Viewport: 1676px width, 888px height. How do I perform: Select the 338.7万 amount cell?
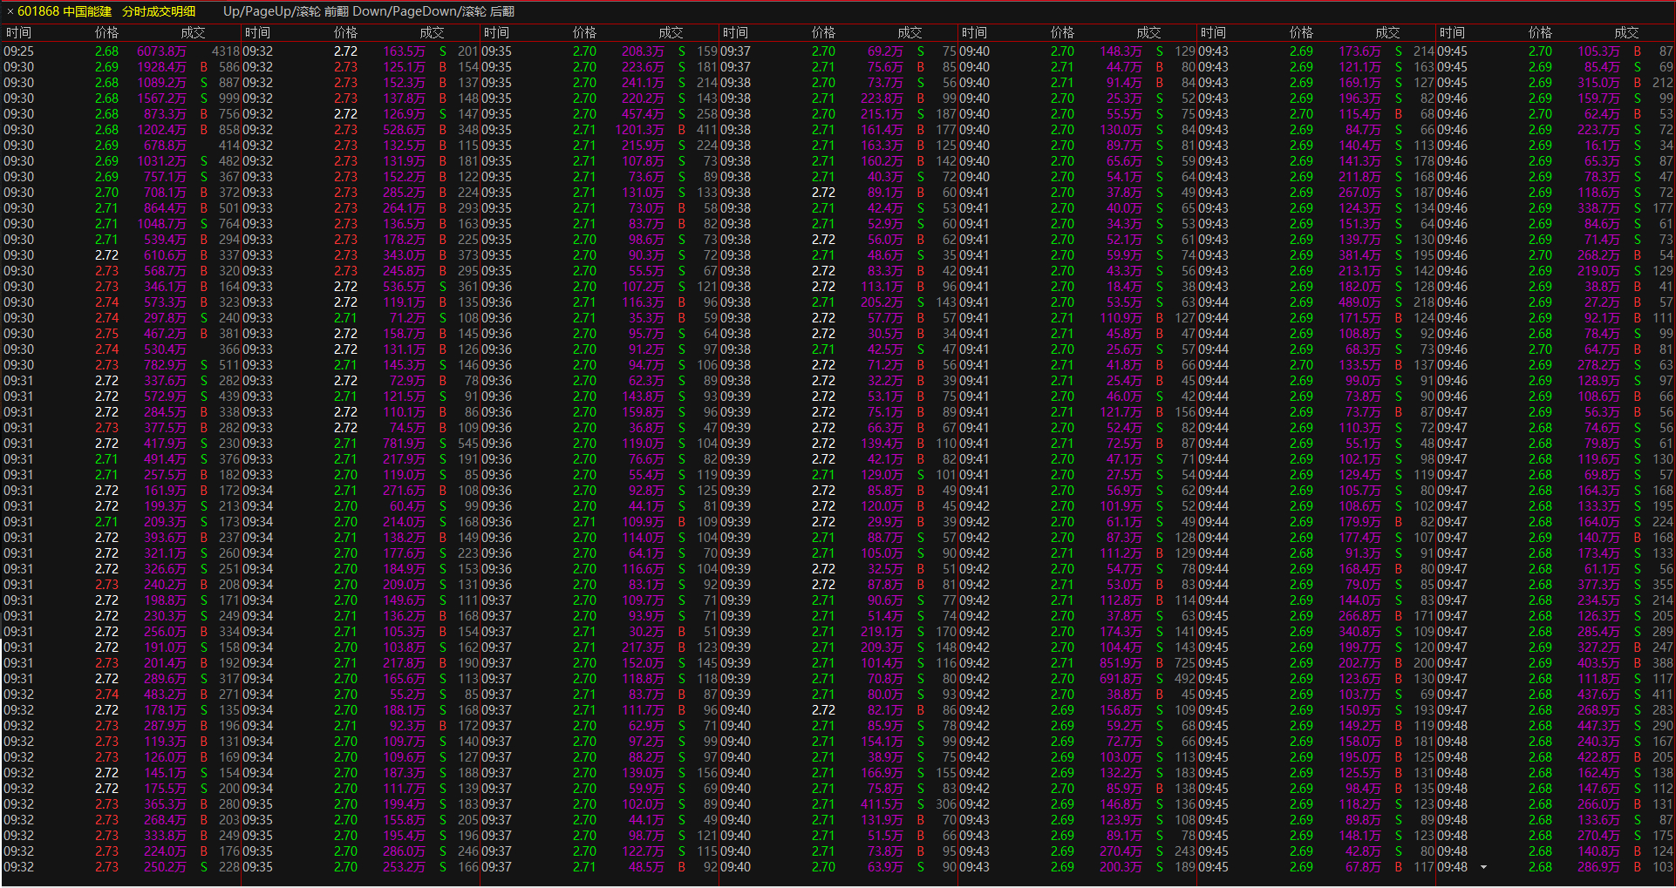[x=1598, y=208]
